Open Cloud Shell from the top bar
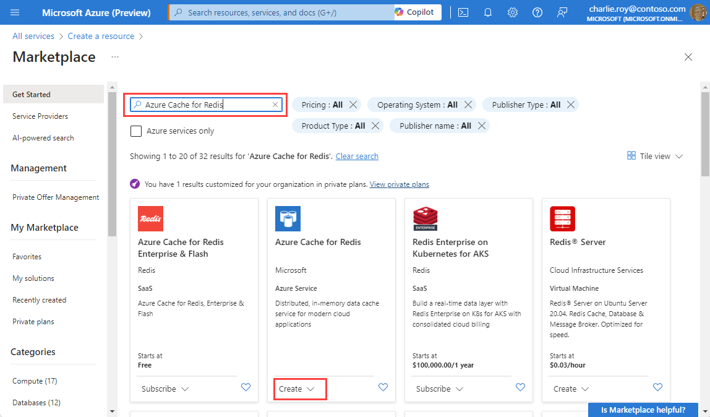 coord(463,12)
